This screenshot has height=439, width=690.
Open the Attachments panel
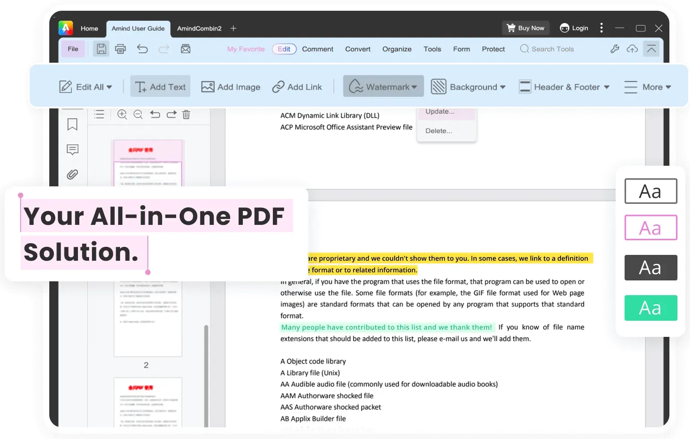click(x=72, y=174)
